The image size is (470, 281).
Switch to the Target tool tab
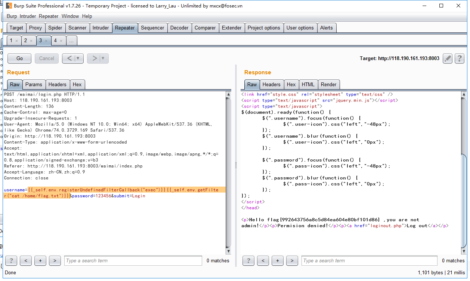click(x=16, y=28)
